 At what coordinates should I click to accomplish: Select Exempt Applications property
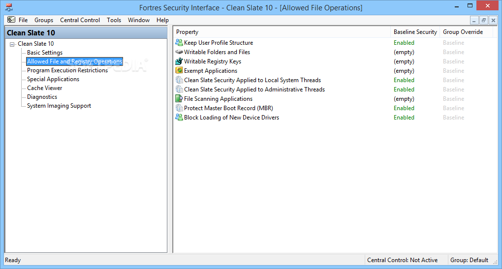211,70
